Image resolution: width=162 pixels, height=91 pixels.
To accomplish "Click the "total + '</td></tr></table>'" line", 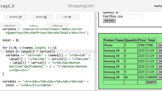I will pyautogui.click(x=29, y=85).
